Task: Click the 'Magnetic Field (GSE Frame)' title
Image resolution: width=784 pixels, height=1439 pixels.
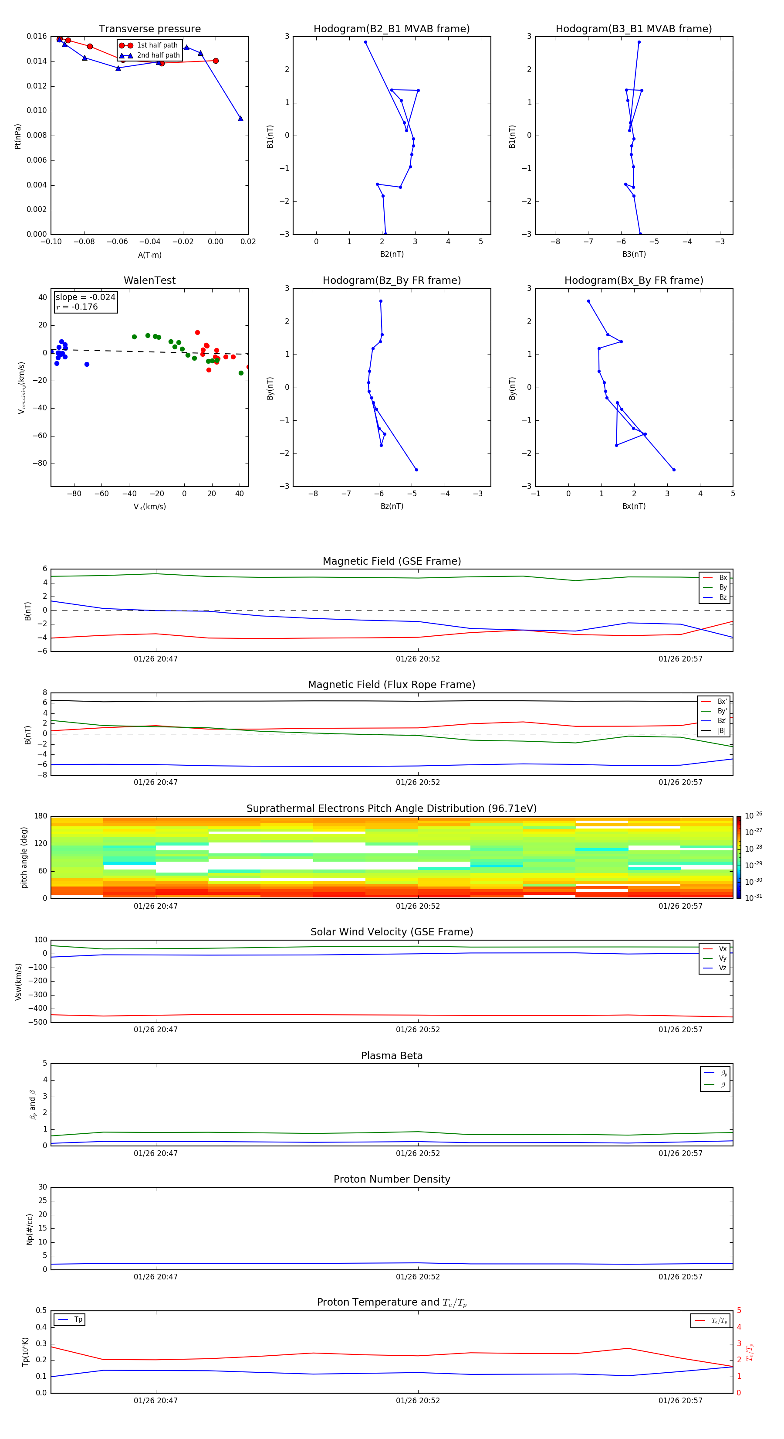Action: 392,561
